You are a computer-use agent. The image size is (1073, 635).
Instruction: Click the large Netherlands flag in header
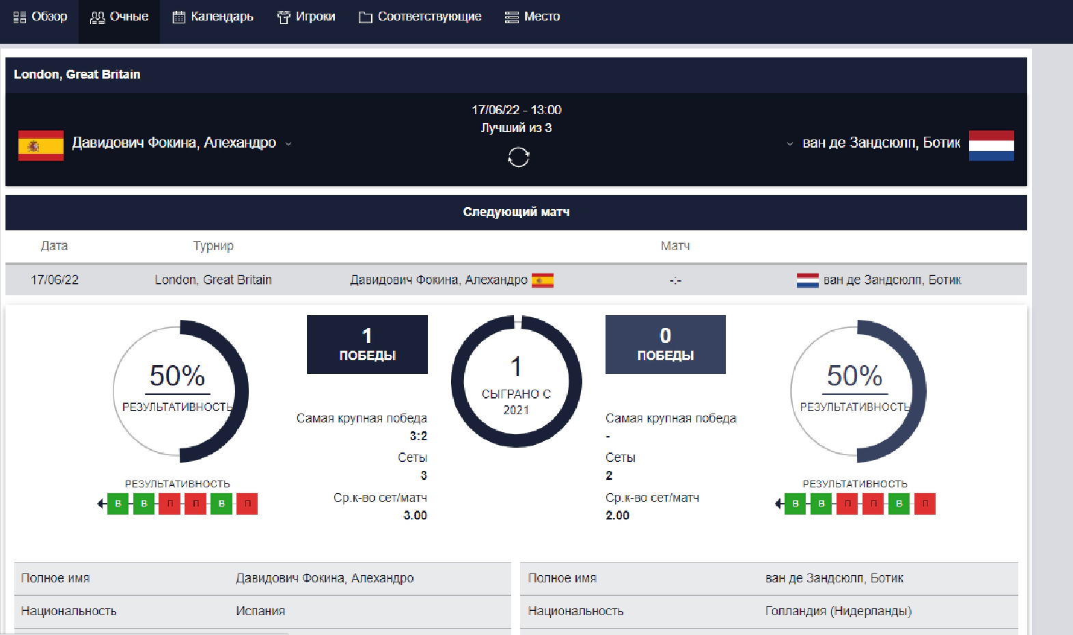tap(992, 145)
